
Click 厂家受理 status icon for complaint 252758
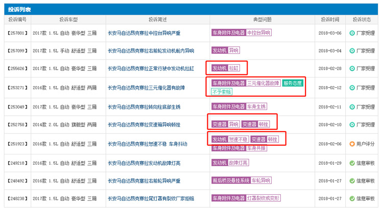pos(352,124)
